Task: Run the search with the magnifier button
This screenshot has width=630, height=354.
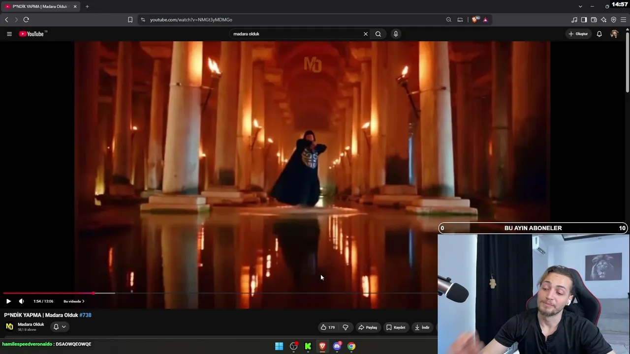Action: [378, 34]
